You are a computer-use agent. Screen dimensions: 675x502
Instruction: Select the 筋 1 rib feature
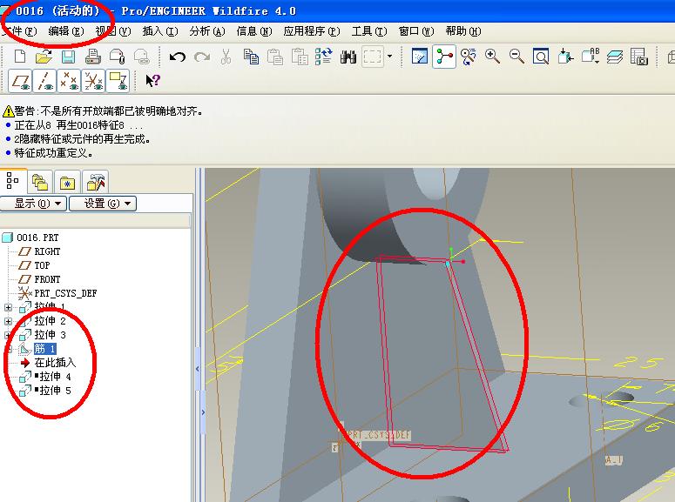pos(44,348)
